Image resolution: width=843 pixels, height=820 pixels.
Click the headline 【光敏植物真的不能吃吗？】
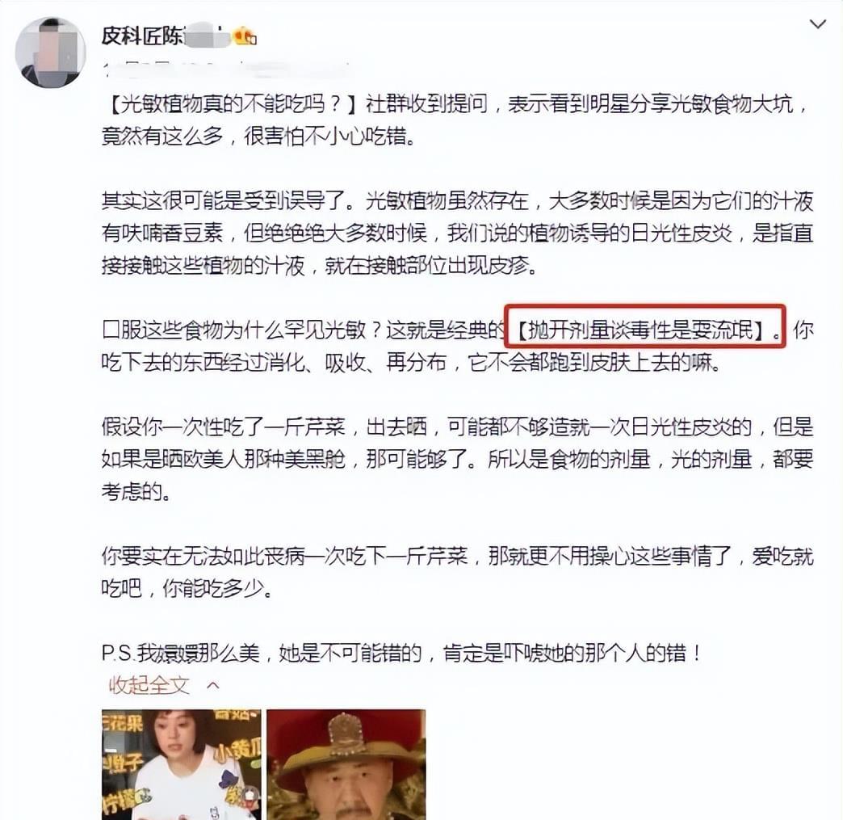pyautogui.click(x=231, y=103)
